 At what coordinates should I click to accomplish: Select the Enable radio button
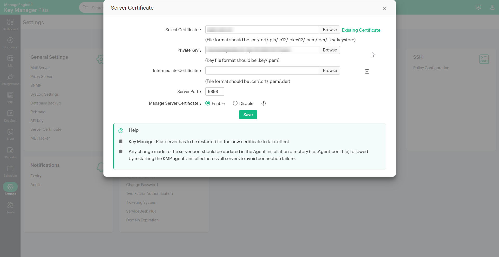[x=208, y=103]
